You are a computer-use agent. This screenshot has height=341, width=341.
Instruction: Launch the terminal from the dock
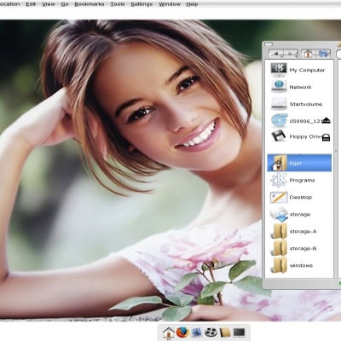coord(239,332)
